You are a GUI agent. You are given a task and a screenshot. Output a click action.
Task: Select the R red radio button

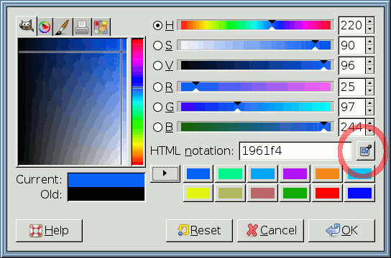click(x=157, y=87)
